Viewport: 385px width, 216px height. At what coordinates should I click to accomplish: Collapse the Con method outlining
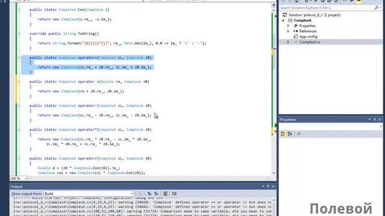19,10
